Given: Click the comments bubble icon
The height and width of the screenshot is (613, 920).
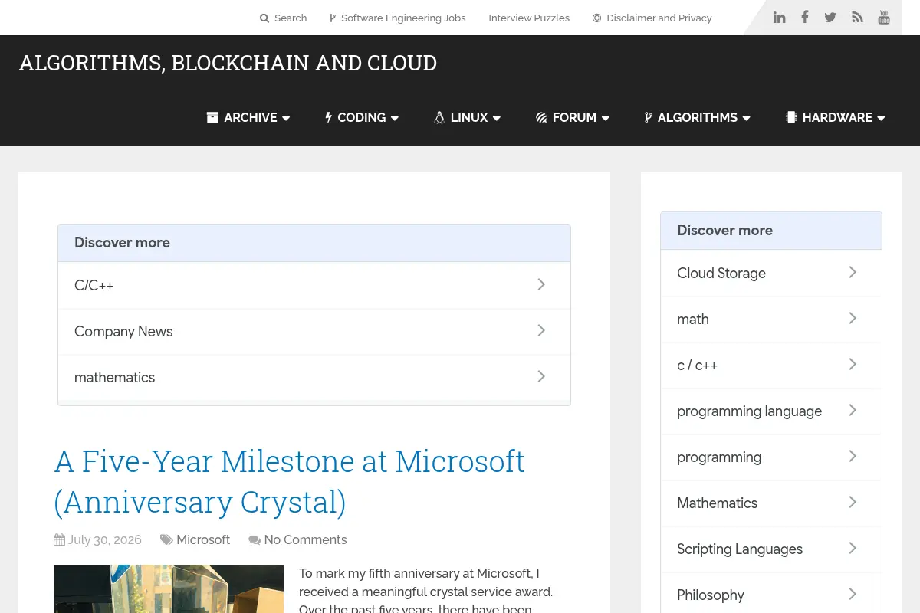Looking at the screenshot, I should (x=255, y=540).
